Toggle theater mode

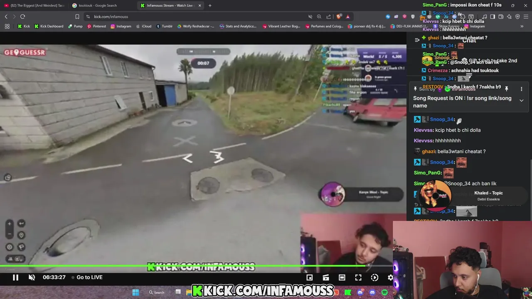pos(342,277)
